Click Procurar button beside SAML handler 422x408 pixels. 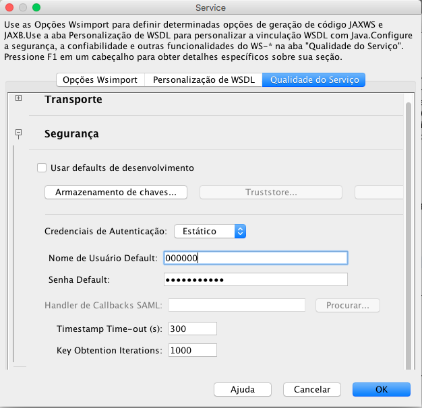[348, 306]
